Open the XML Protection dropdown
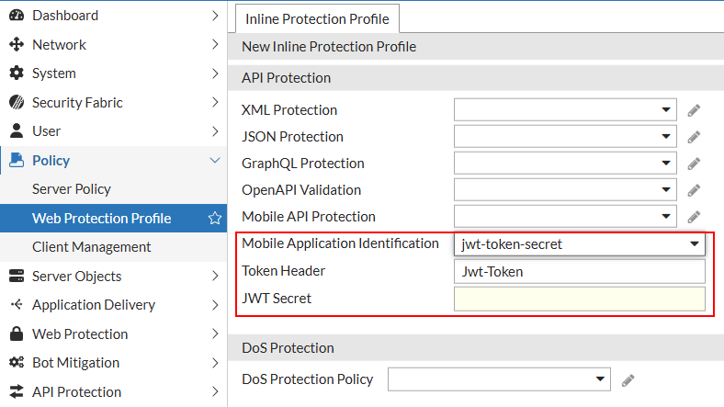 click(x=565, y=110)
